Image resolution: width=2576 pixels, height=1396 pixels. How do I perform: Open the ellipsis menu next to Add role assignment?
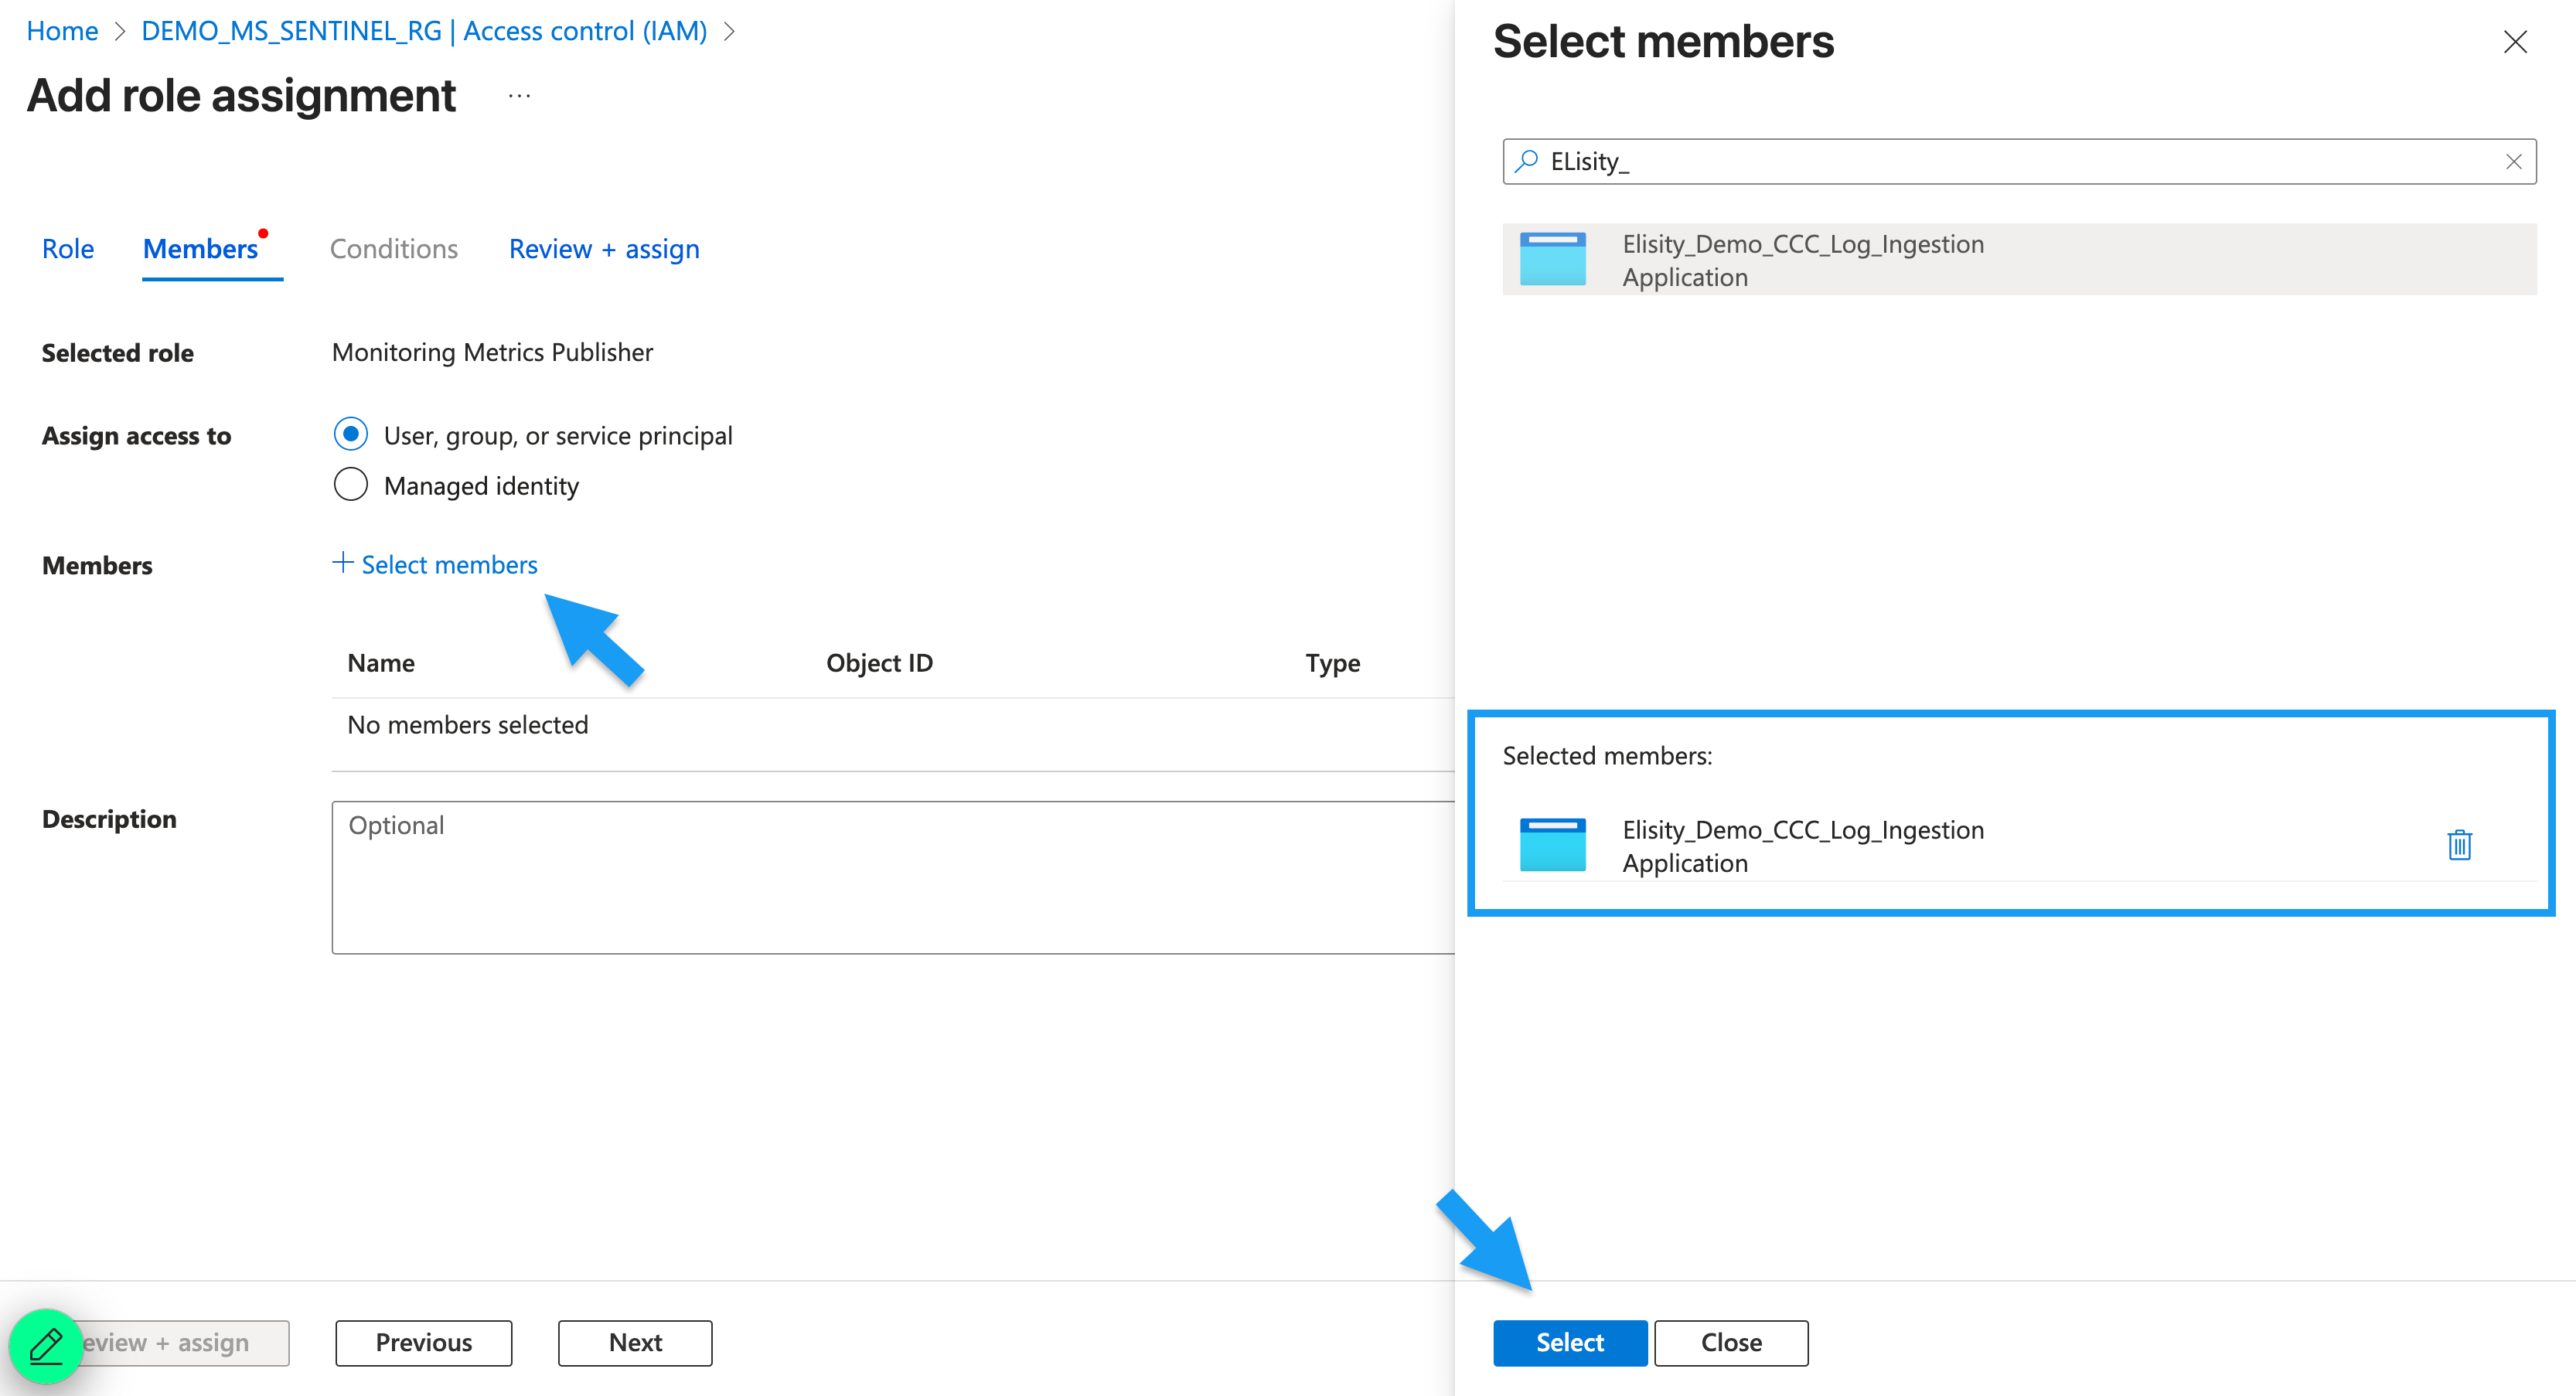coord(518,95)
